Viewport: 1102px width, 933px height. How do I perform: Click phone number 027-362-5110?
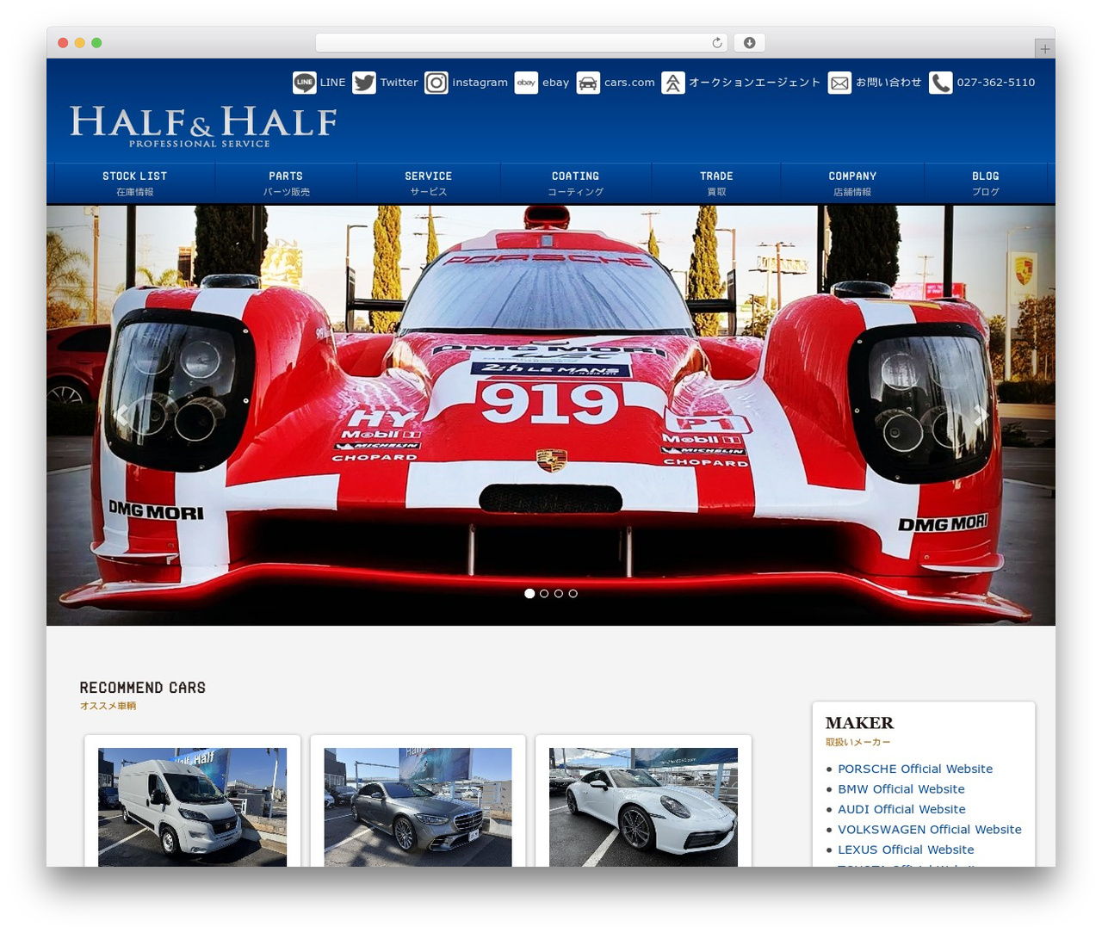(996, 83)
